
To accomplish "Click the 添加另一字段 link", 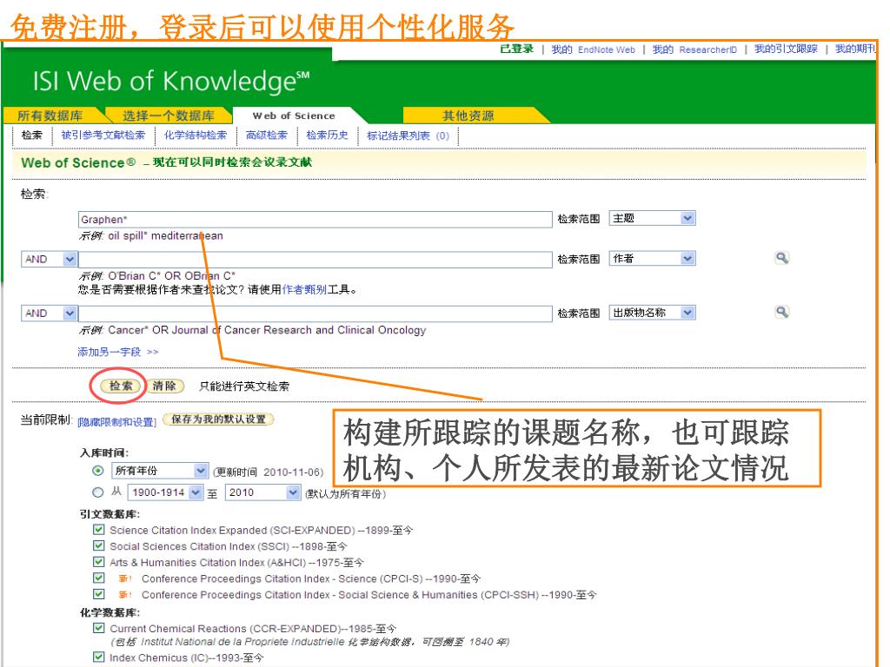I will [x=116, y=351].
